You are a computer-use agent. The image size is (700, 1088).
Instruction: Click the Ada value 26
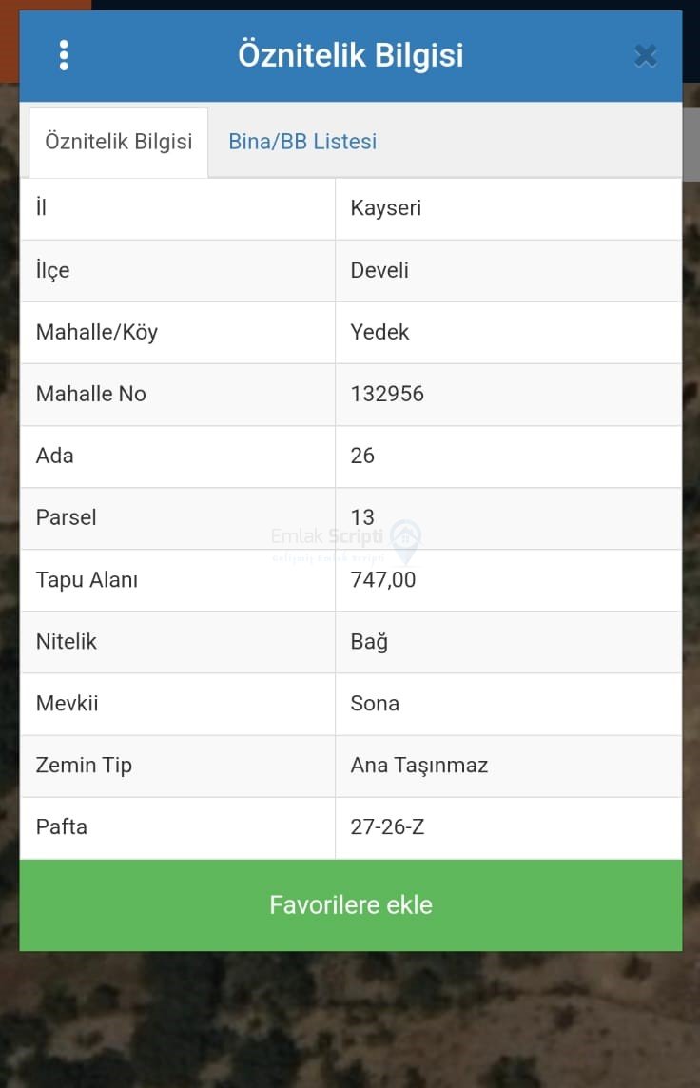[362, 456]
